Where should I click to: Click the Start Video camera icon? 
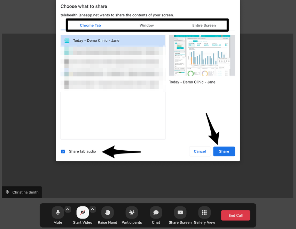pos(83,212)
